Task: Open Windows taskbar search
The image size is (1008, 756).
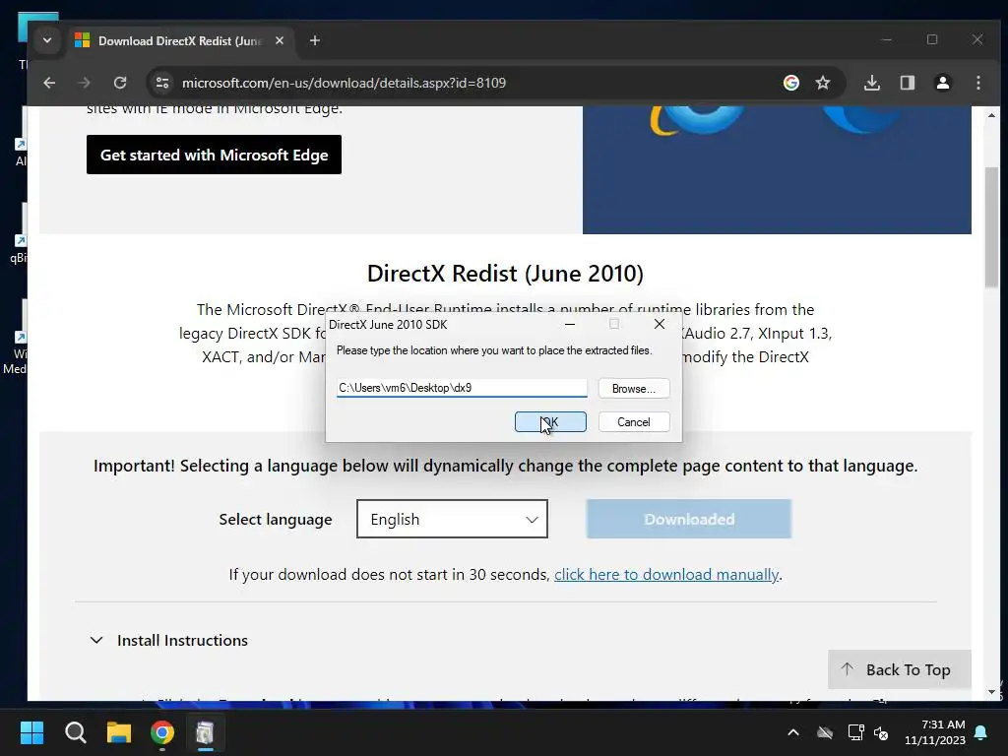Action: point(75,732)
